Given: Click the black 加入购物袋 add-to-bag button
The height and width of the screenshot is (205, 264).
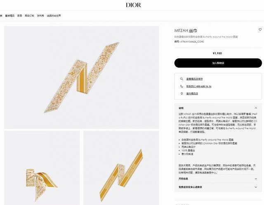Looking at the screenshot, I should [218, 63].
